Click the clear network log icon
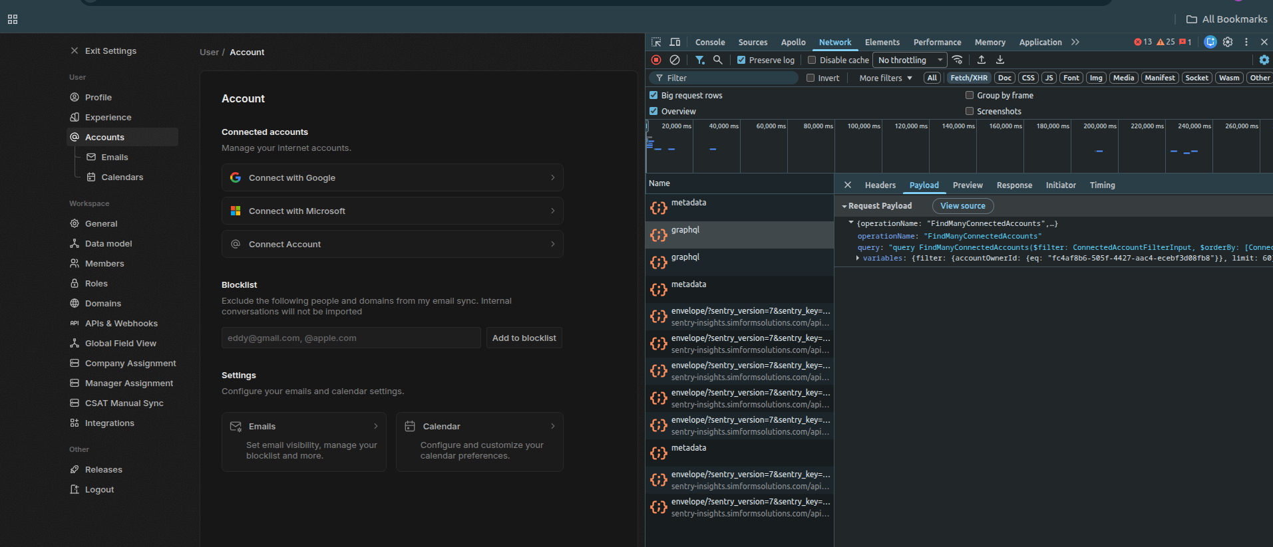The height and width of the screenshot is (547, 1273). (x=675, y=60)
